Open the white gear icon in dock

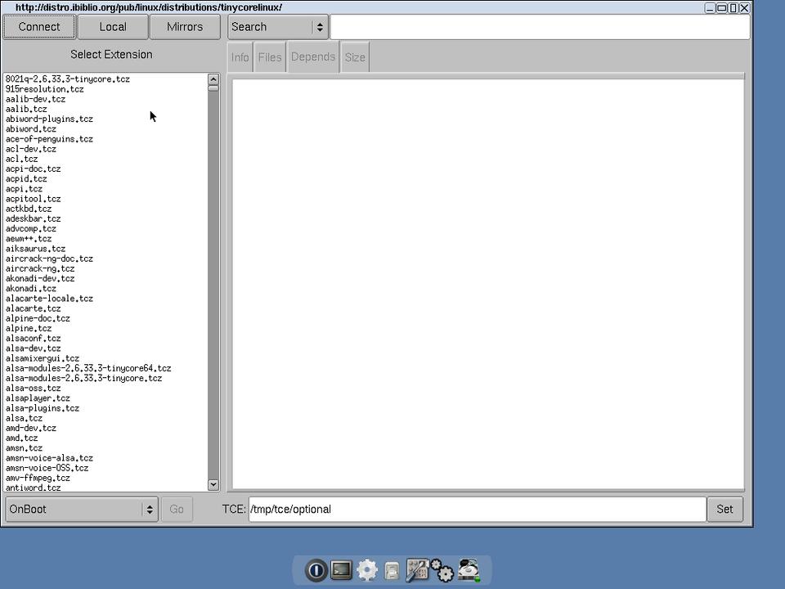coord(367,570)
